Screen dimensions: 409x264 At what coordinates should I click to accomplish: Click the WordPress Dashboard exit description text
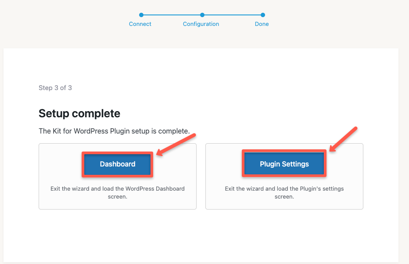click(118, 192)
